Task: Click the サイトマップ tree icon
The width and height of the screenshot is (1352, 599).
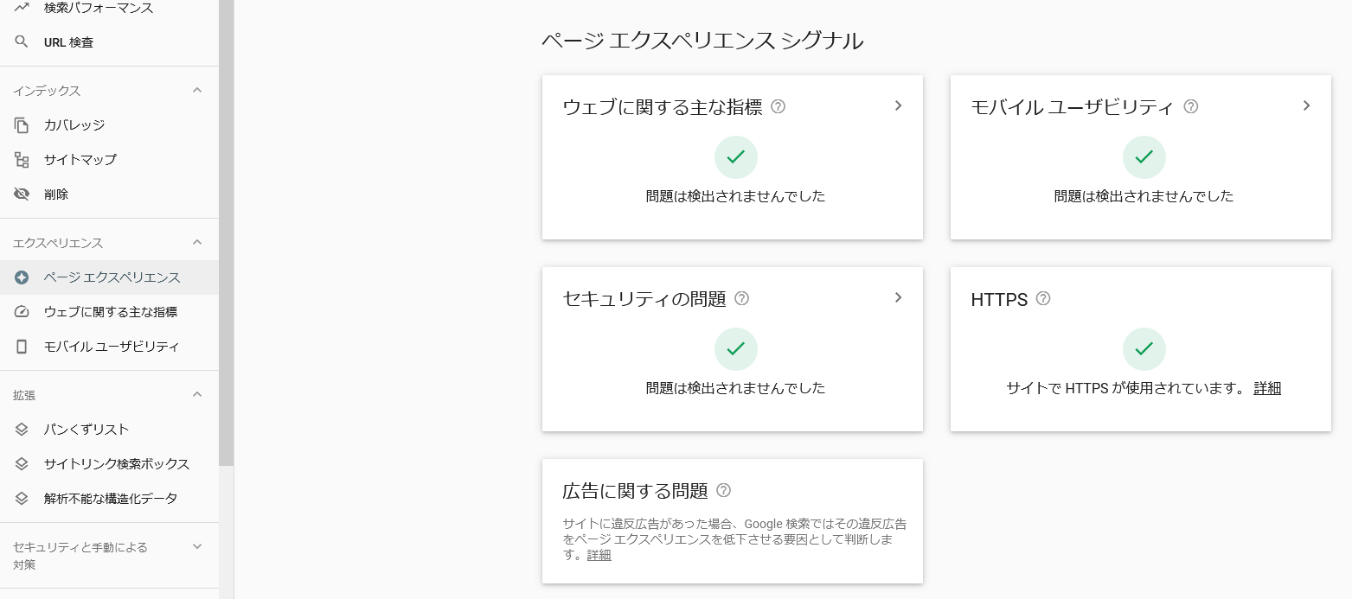Action: (22, 160)
